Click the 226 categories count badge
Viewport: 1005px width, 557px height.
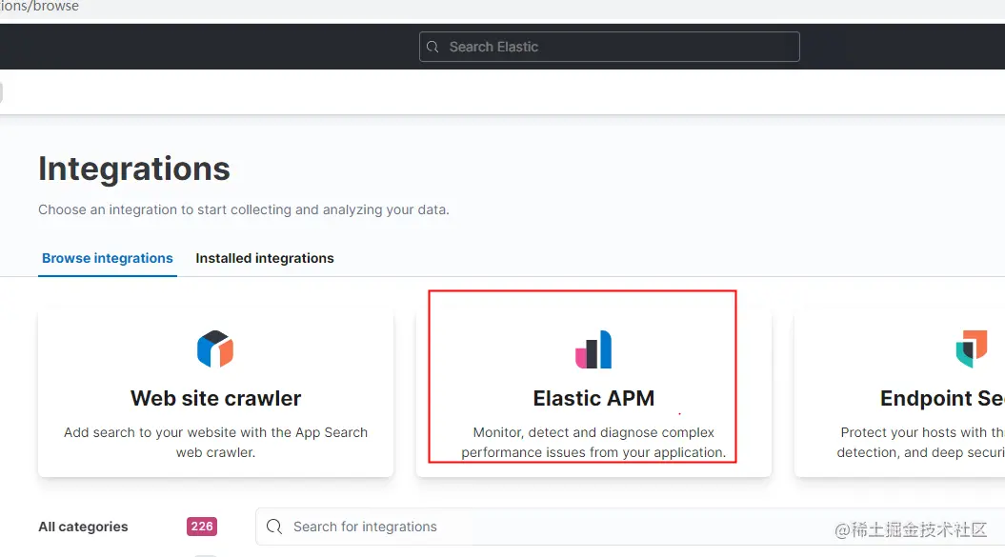pos(202,527)
